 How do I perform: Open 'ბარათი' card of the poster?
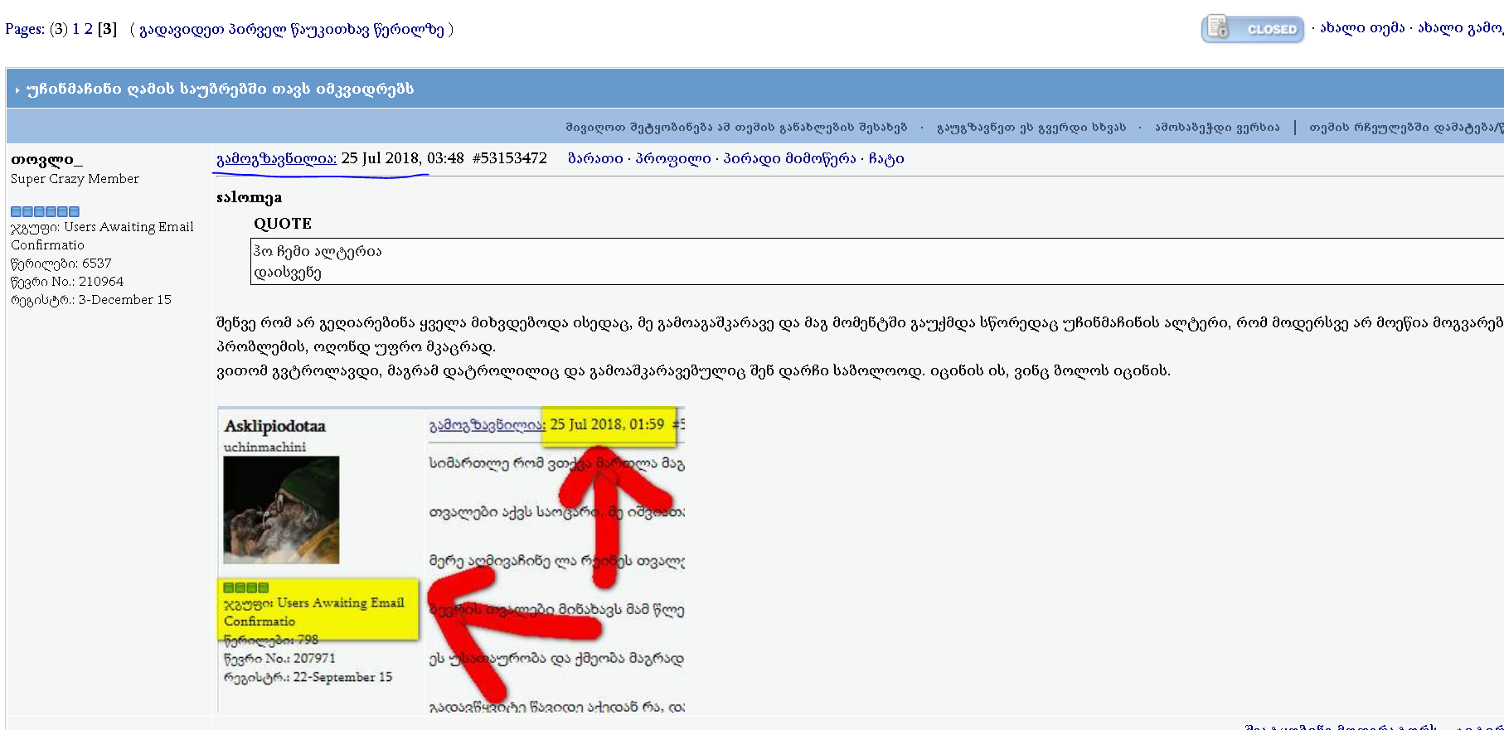tap(595, 158)
